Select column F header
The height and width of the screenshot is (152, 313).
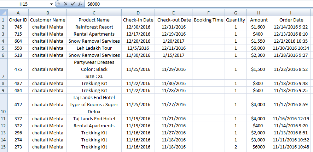[208, 13]
